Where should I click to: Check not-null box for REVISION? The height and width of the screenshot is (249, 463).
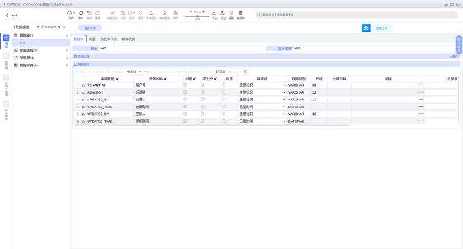202,92
